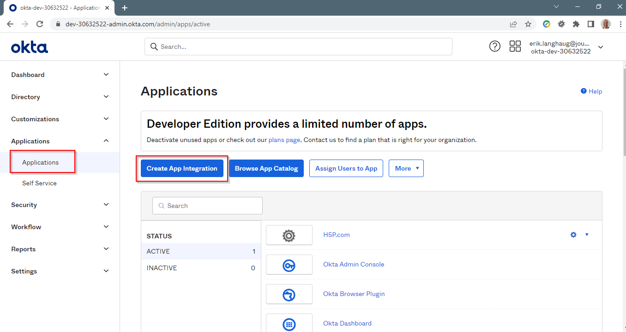Click the Okta Browser Plugin icon

(x=289, y=294)
